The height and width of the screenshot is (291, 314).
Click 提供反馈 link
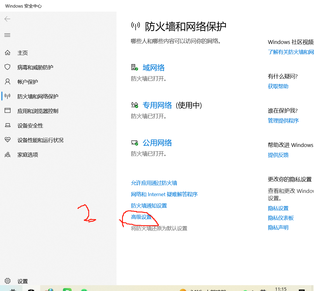tap(278, 155)
